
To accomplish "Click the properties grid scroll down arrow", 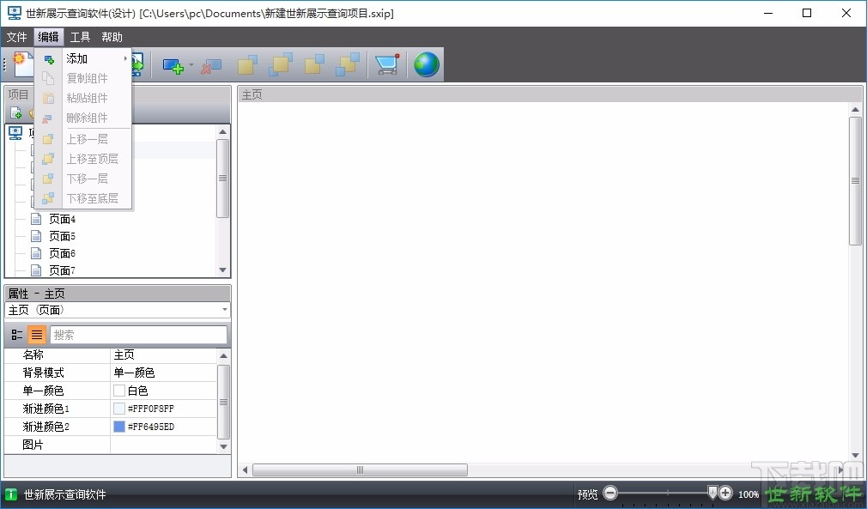I will pos(223,446).
